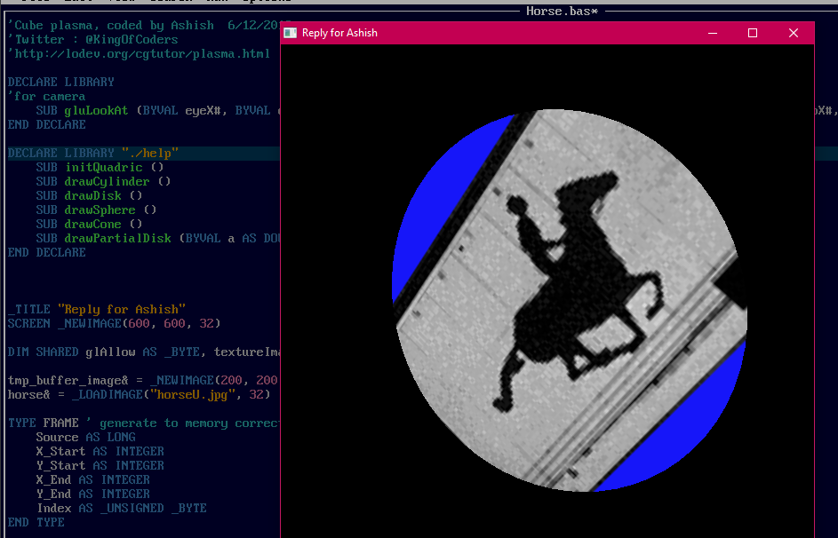The height and width of the screenshot is (538, 838).
Task: Click the lodev.org plasma tutorial URL comment
Action: pyautogui.click(x=139, y=54)
